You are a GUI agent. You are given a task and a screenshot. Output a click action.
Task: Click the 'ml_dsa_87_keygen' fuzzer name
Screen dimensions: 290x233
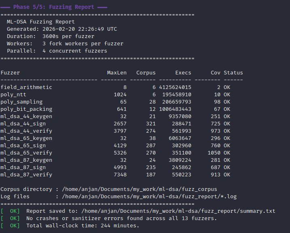coord(26,160)
